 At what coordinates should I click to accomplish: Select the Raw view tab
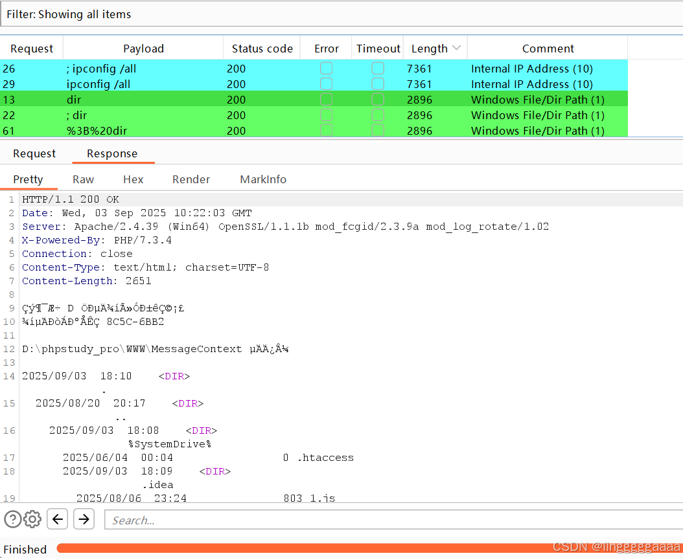click(x=83, y=179)
